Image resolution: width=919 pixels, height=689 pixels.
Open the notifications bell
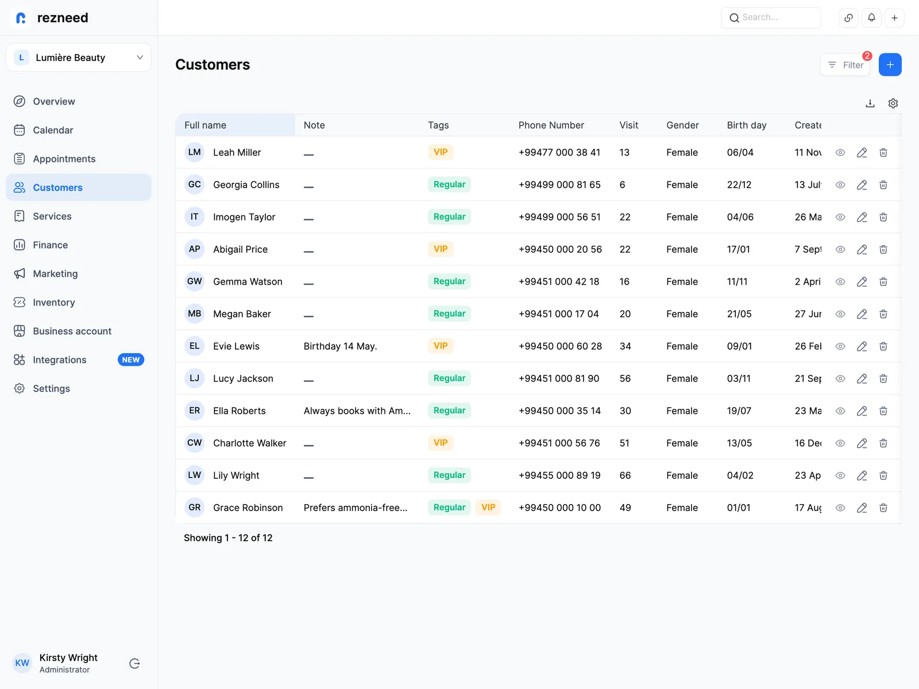871,18
